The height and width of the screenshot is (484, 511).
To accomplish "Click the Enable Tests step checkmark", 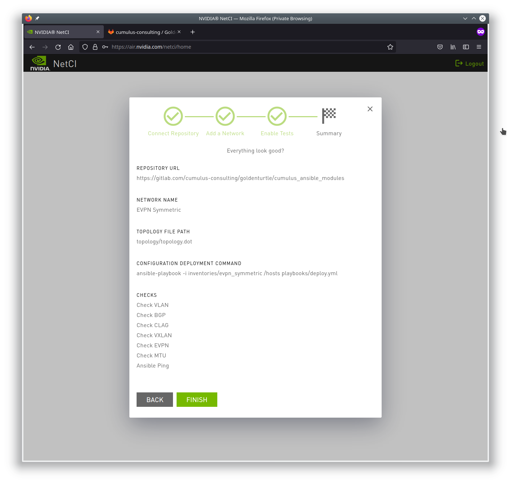I will pyautogui.click(x=277, y=116).
